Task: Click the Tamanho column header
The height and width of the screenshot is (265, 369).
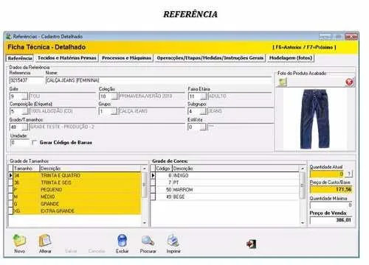Action: [26, 169]
